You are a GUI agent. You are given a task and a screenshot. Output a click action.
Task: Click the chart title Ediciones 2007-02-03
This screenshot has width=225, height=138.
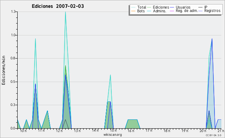(x=58, y=6)
